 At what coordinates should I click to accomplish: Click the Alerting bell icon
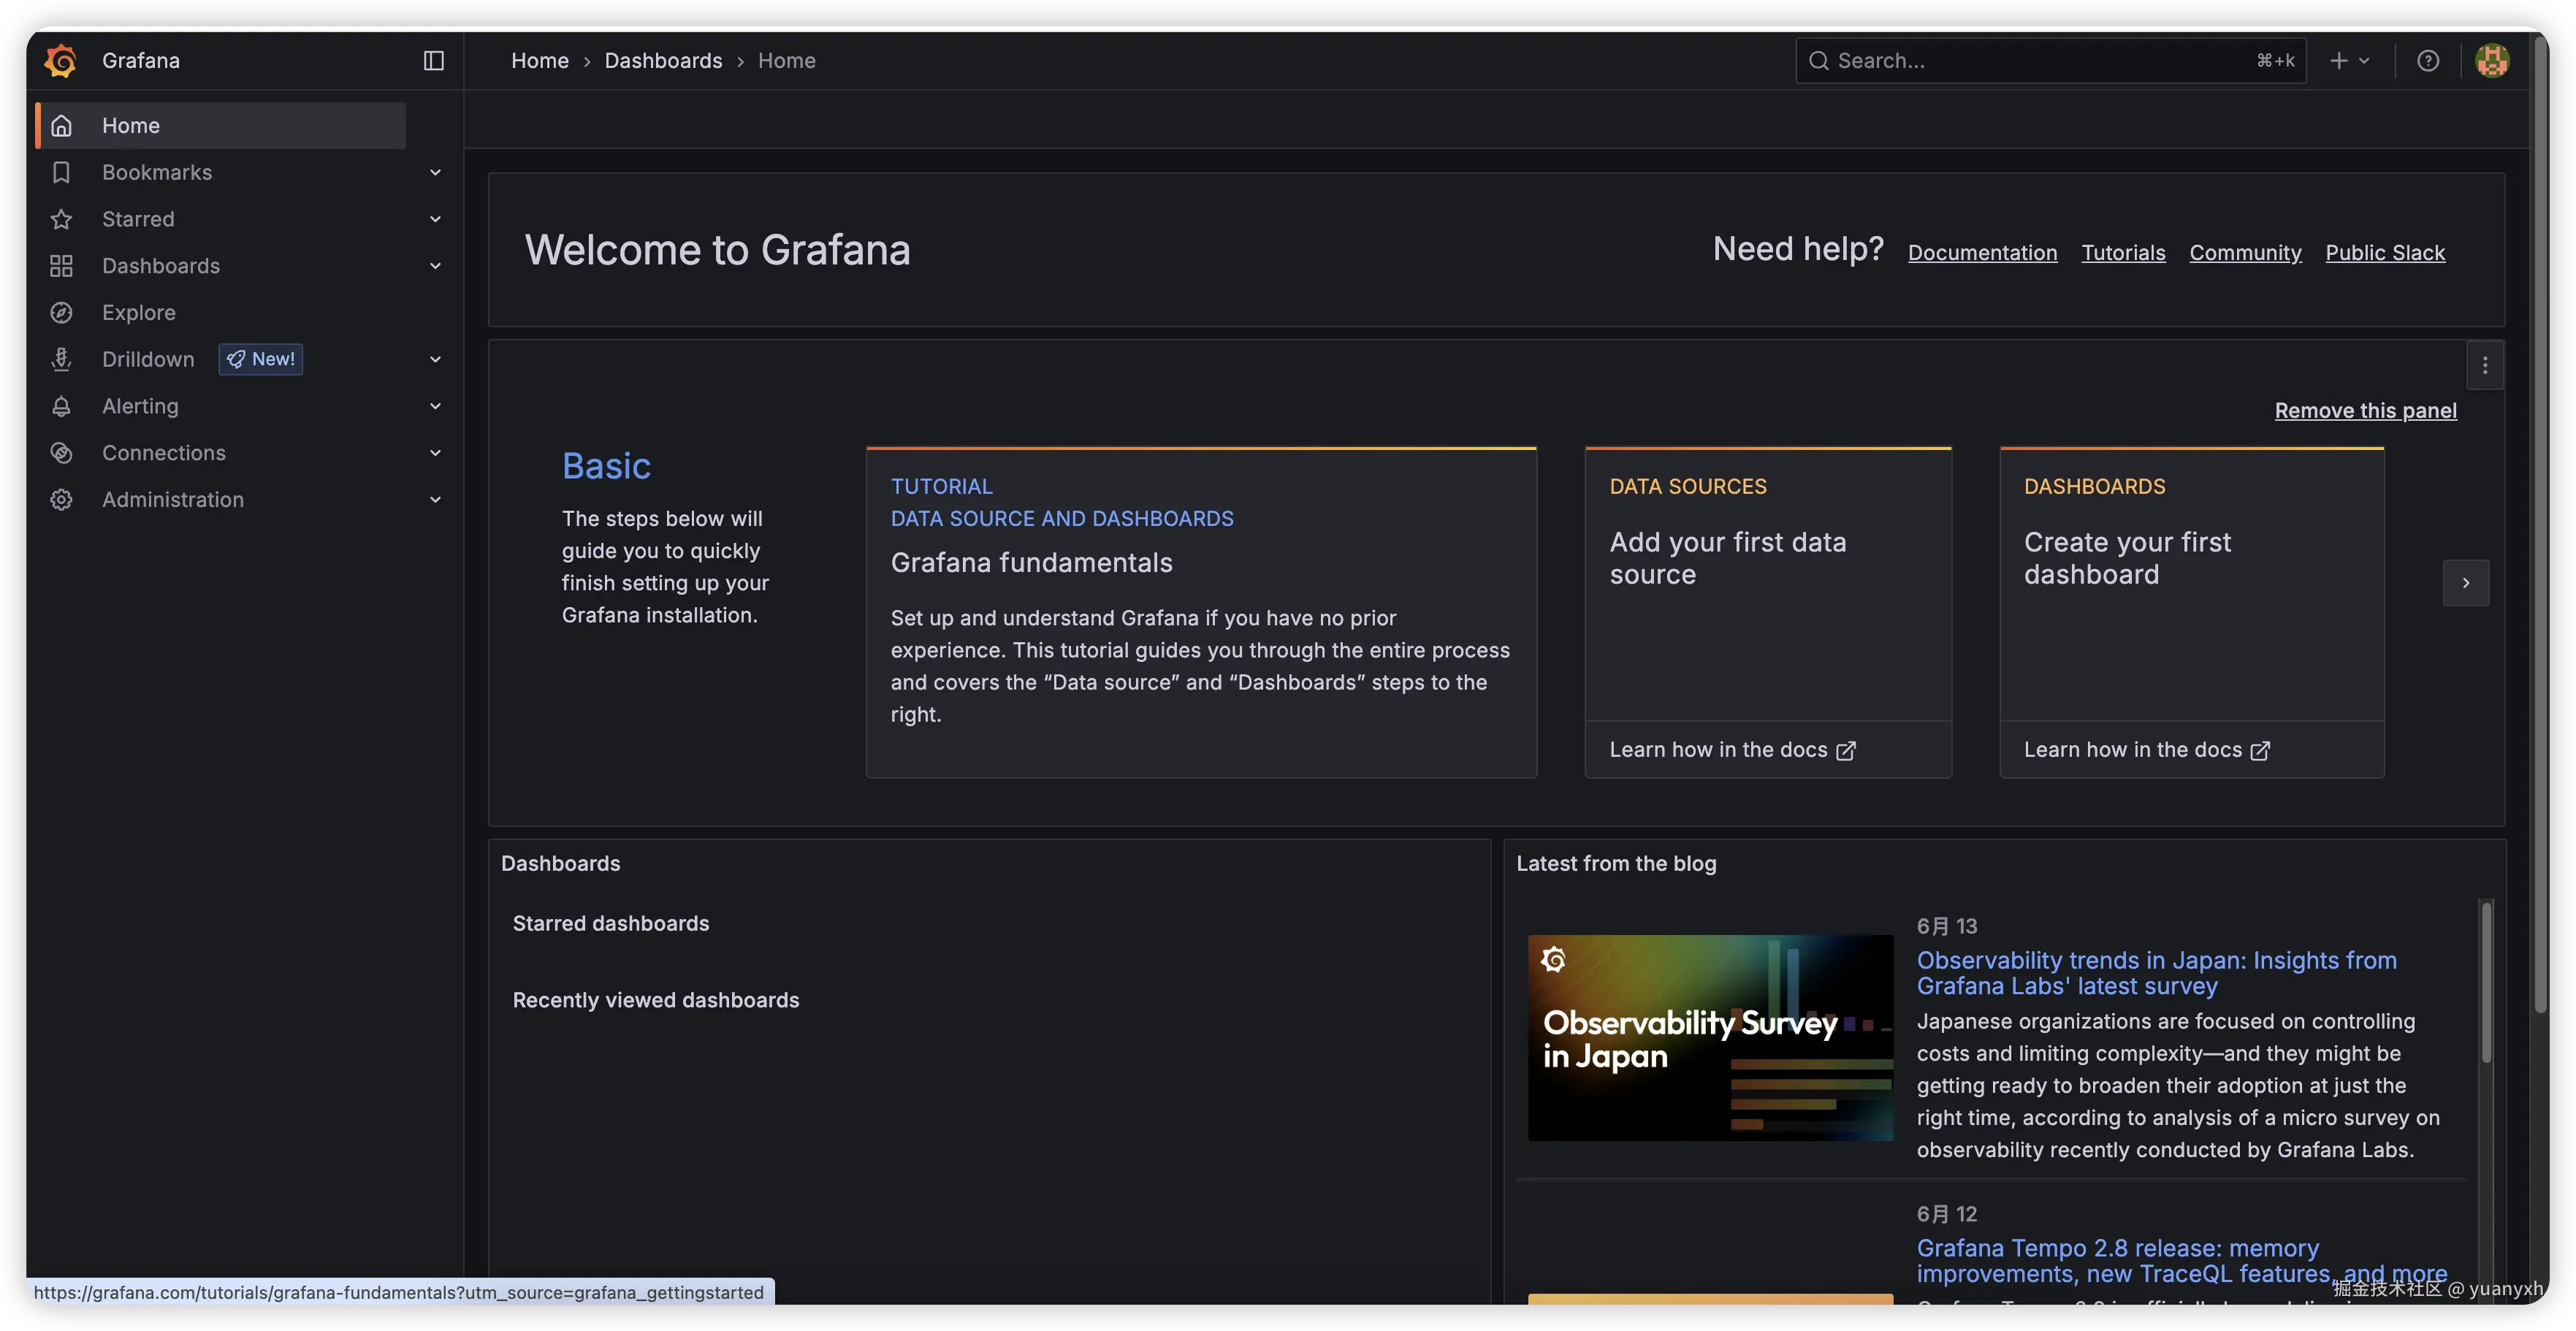click(x=61, y=406)
